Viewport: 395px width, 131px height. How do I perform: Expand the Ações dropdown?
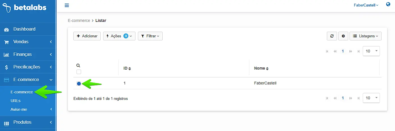[119, 36]
